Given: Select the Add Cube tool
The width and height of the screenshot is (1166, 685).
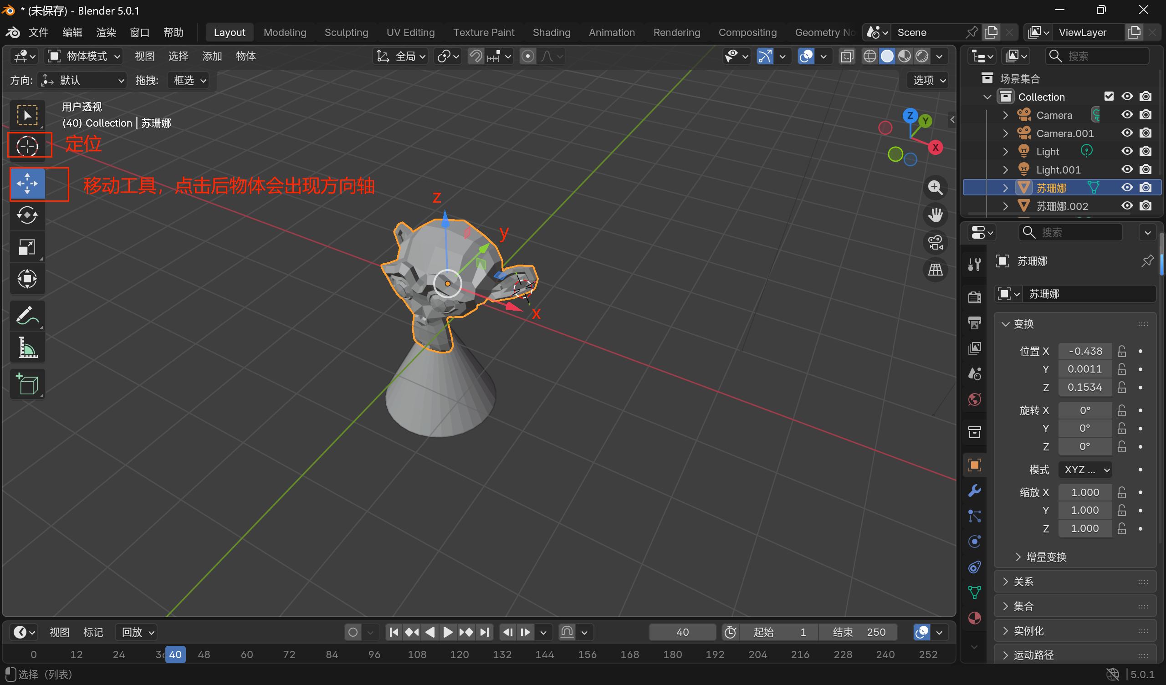Looking at the screenshot, I should 27,384.
